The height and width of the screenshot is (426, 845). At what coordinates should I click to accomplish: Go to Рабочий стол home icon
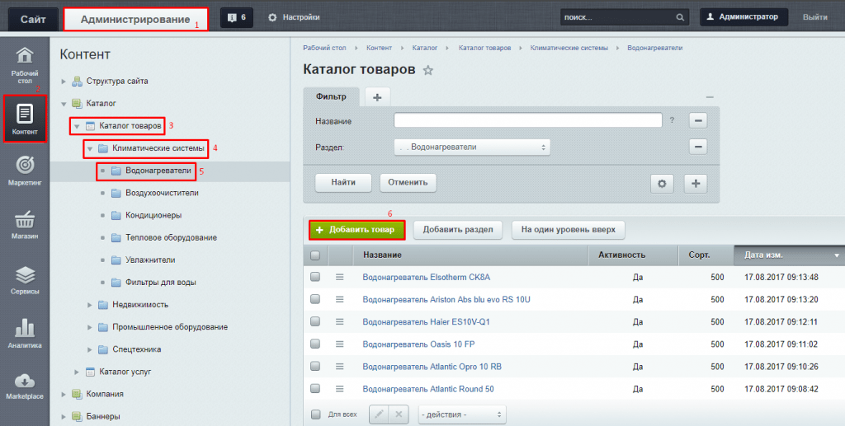pyautogui.click(x=25, y=65)
